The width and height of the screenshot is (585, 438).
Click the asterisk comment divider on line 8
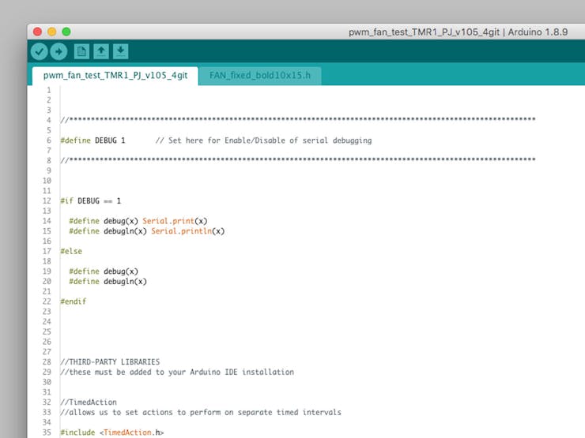point(298,159)
